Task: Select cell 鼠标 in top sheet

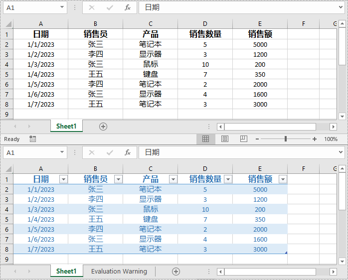Action: [x=151, y=64]
